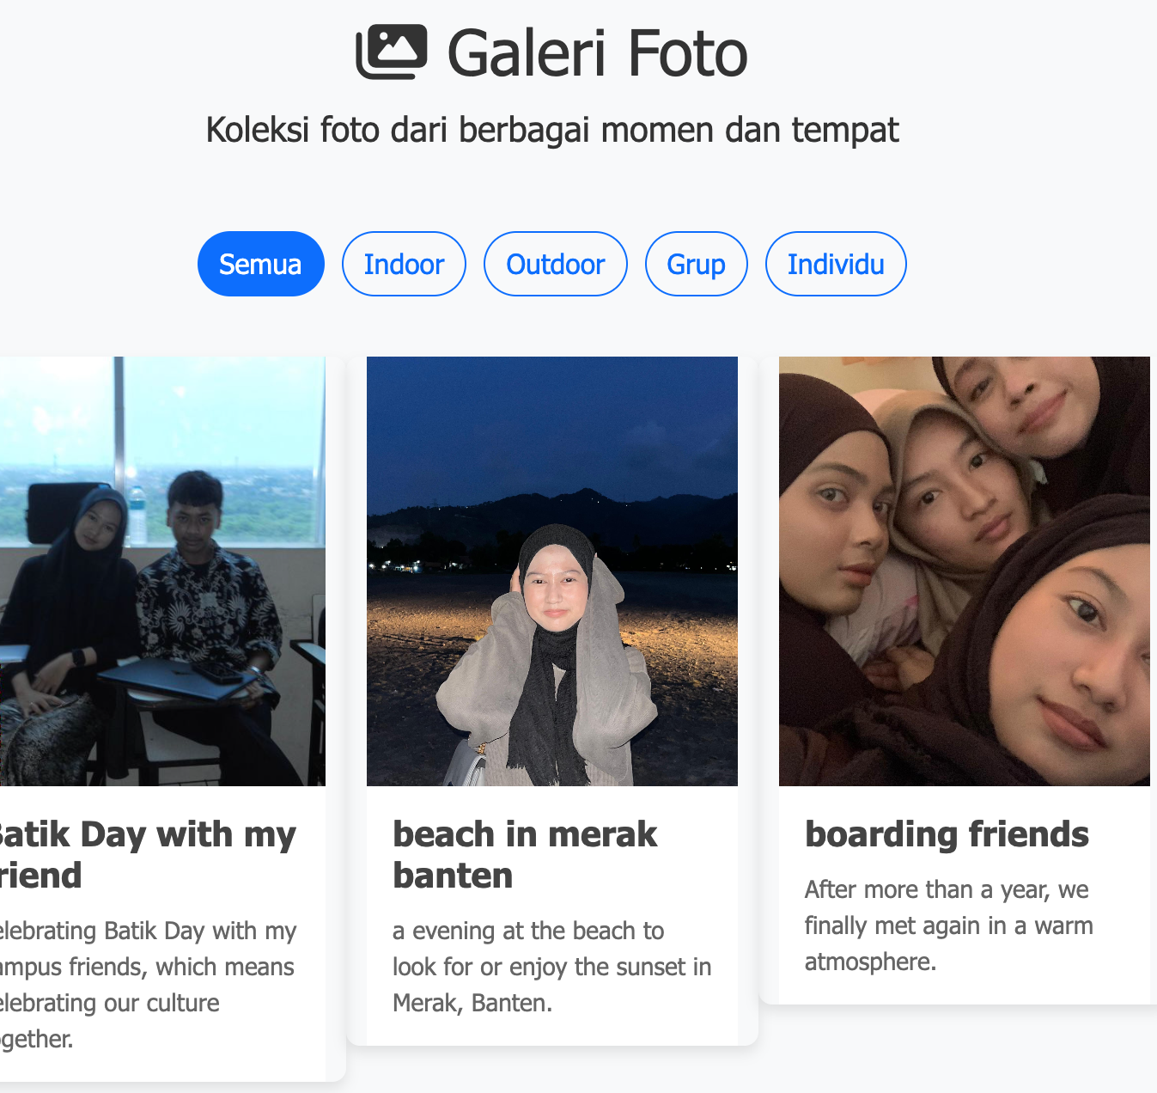Click the 'Batik Day with my friend' title
Screen dimensions: 1157x1093
[148, 855]
